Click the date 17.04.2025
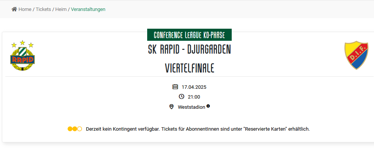This screenshot has width=374, height=162. click(194, 87)
